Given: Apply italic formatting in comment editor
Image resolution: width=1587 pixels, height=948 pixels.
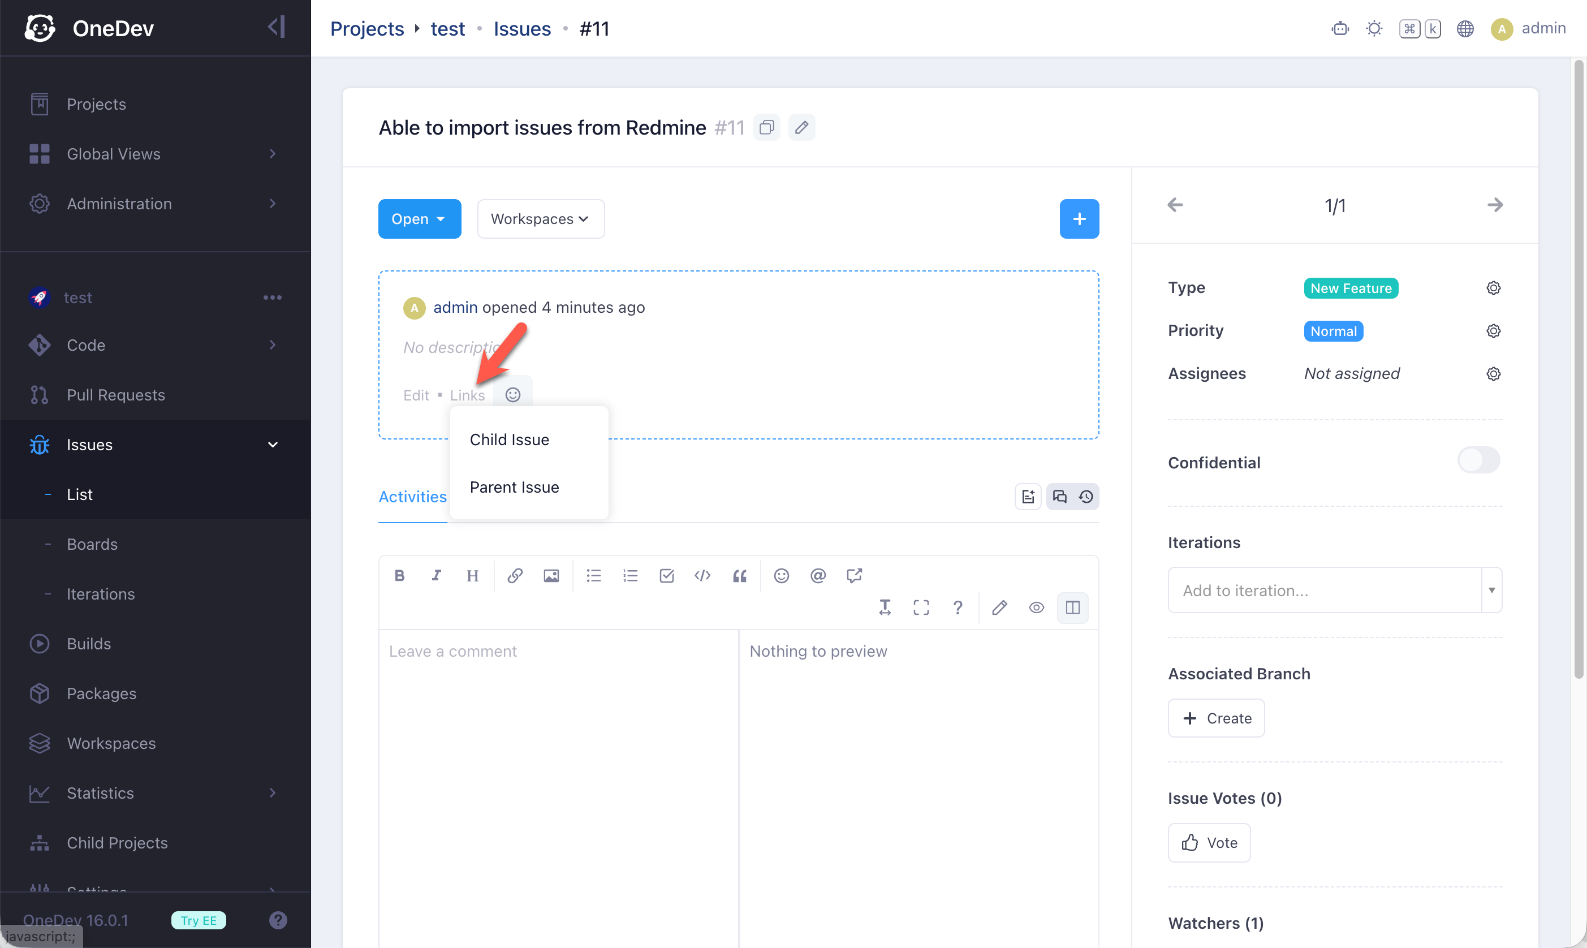Looking at the screenshot, I should 436,576.
